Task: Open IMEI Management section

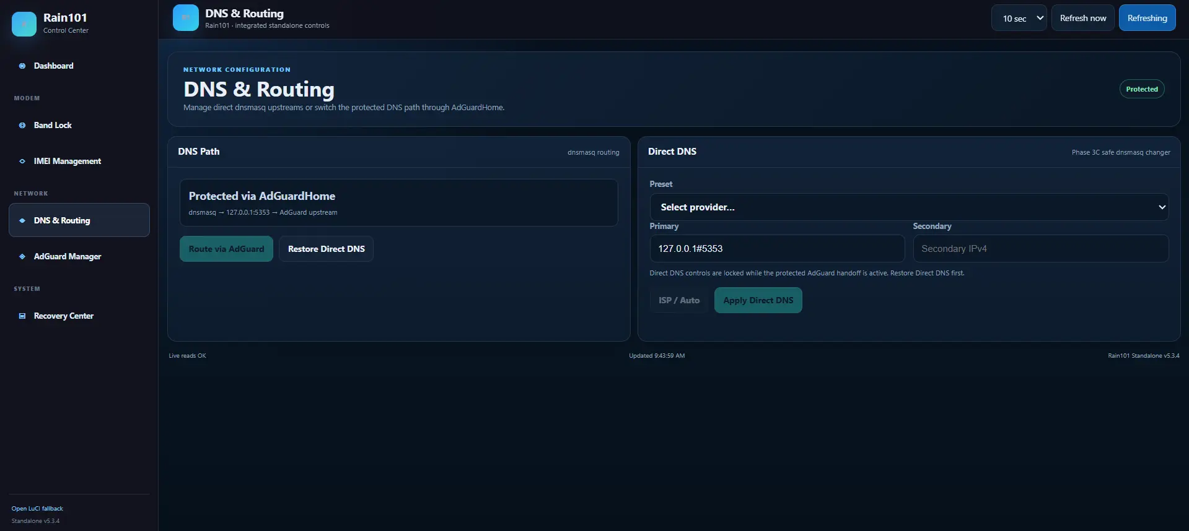Action: pos(79,161)
